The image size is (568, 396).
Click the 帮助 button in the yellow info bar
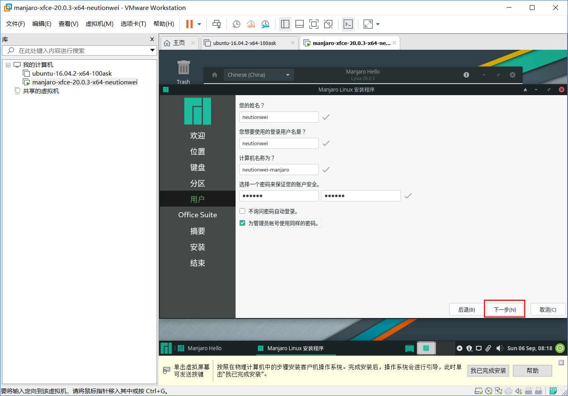533,371
